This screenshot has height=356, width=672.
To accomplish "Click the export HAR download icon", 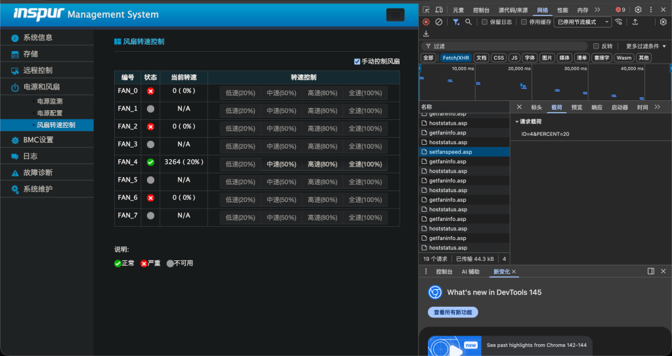I will (x=426, y=33).
